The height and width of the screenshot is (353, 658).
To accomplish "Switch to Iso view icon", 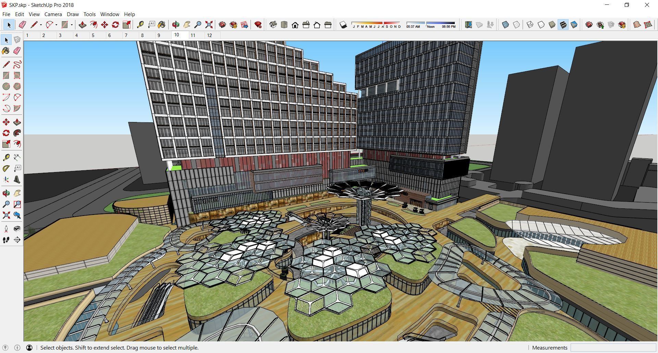I will [x=273, y=25].
